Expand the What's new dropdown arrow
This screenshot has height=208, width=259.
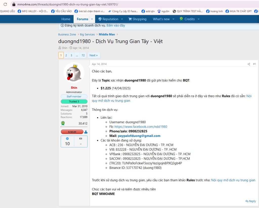tap(173, 19)
